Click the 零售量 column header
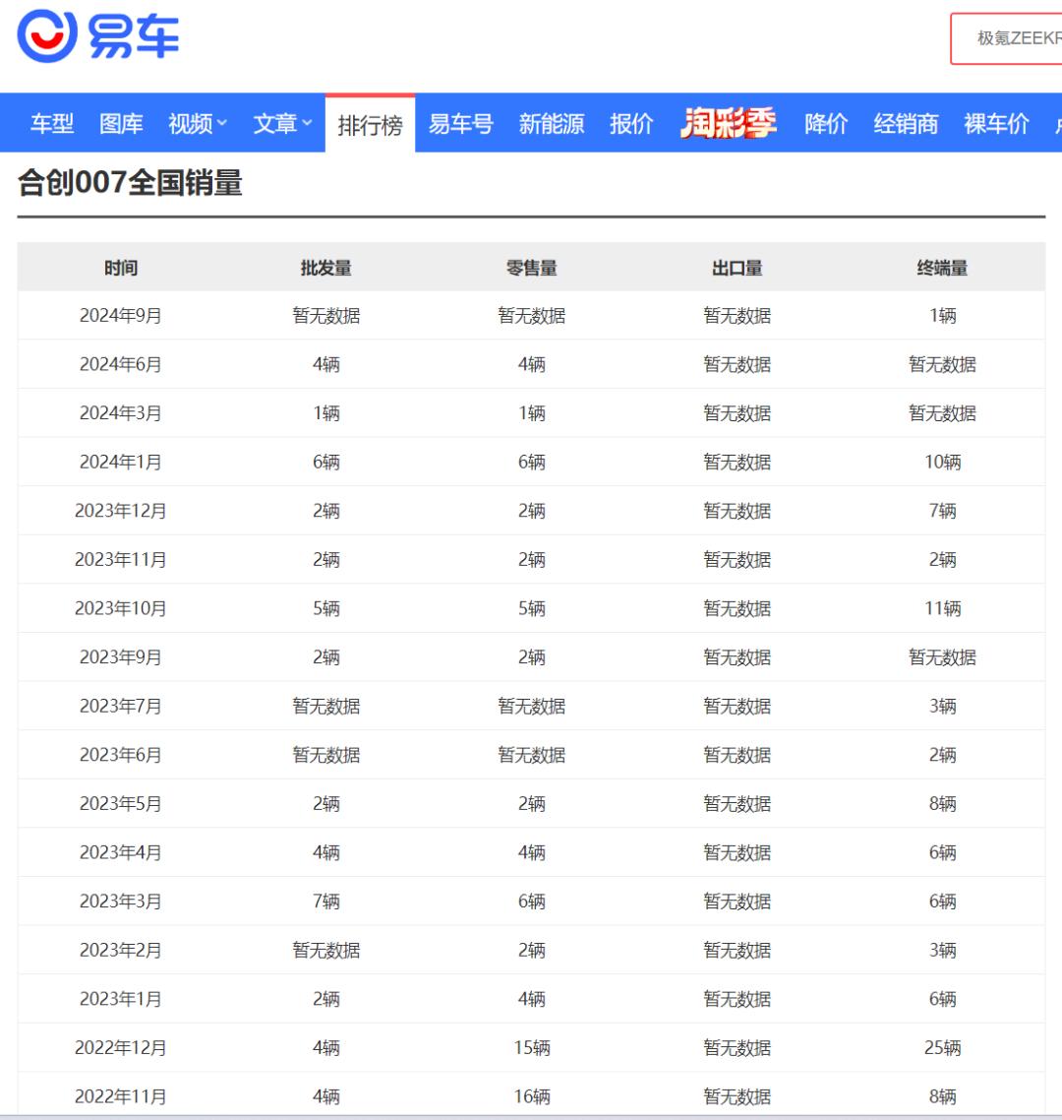Image resolution: width=1062 pixels, height=1120 pixels. 532,268
